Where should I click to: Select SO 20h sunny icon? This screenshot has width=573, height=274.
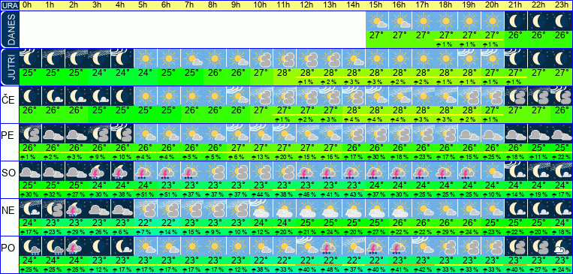coord(493,171)
